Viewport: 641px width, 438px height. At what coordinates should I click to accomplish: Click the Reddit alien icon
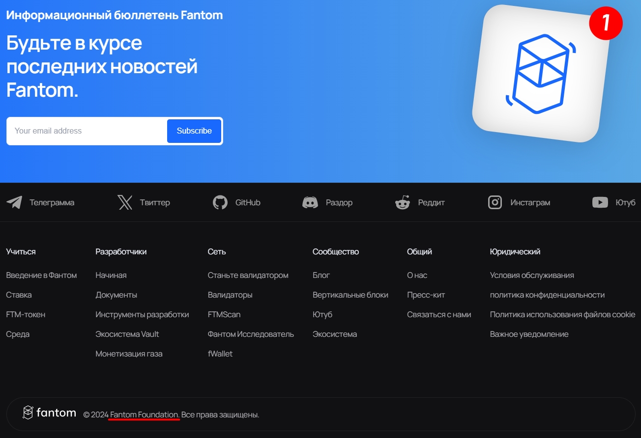(403, 202)
